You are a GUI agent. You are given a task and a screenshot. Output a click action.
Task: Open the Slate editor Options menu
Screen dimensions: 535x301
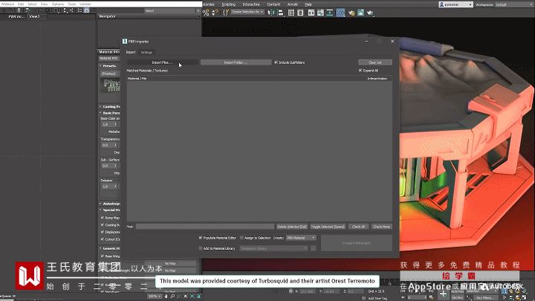(x=58, y=4)
